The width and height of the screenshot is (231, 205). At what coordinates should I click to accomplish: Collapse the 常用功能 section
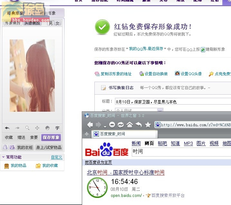pos(3,157)
